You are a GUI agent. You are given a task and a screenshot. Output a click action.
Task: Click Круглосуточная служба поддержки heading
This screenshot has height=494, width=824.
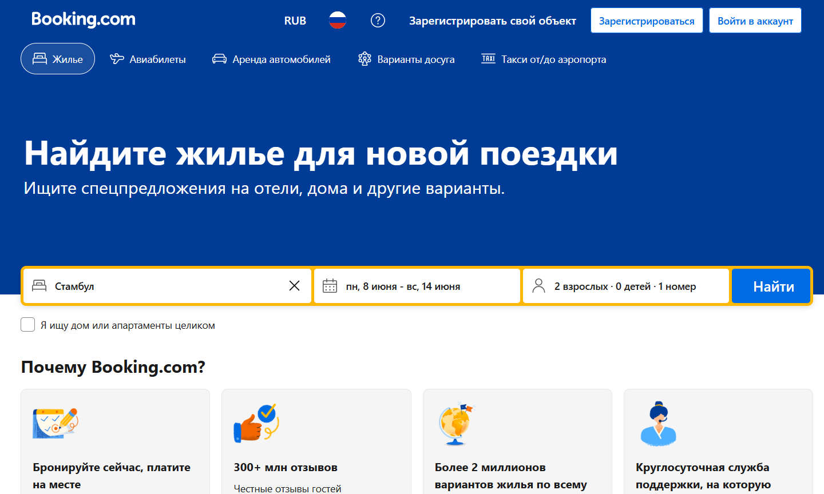703,476
